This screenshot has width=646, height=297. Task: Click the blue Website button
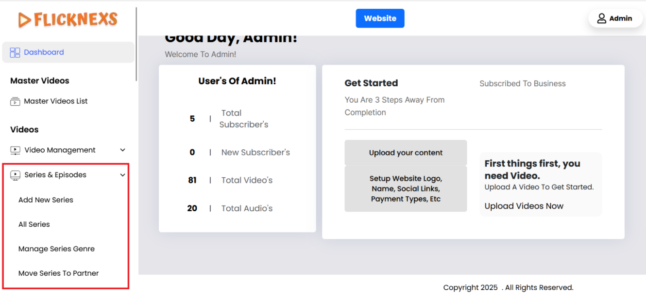coord(380,18)
